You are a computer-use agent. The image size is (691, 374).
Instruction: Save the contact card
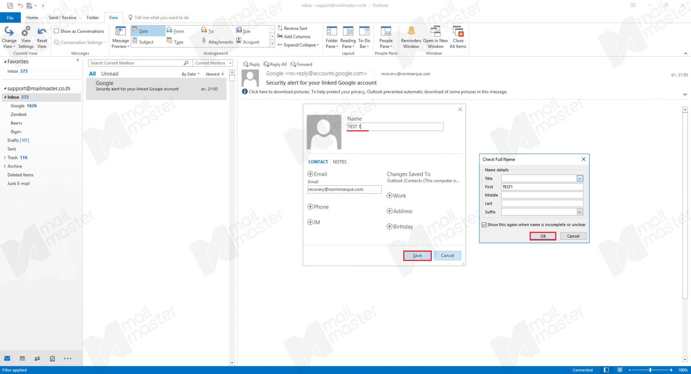tap(417, 256)
